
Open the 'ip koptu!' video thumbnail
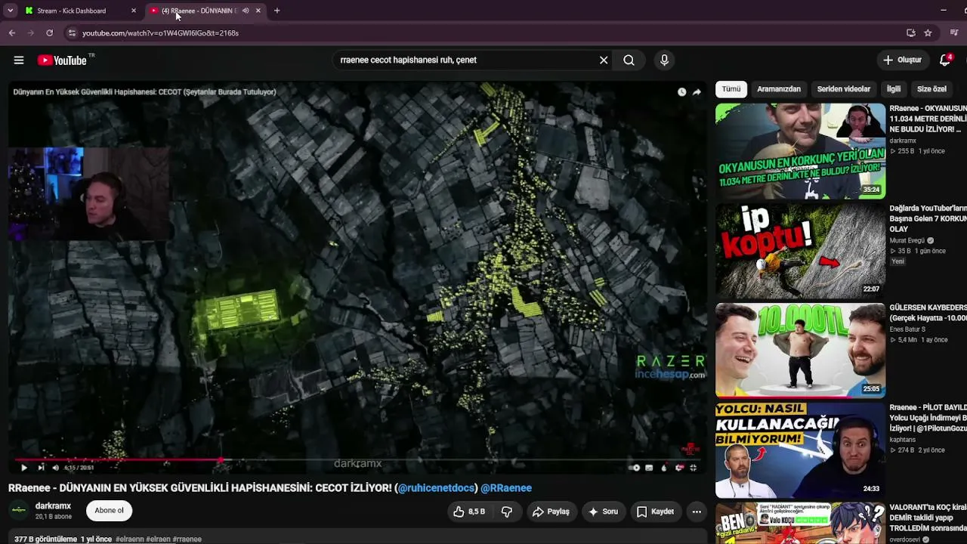tap(800, 251)
